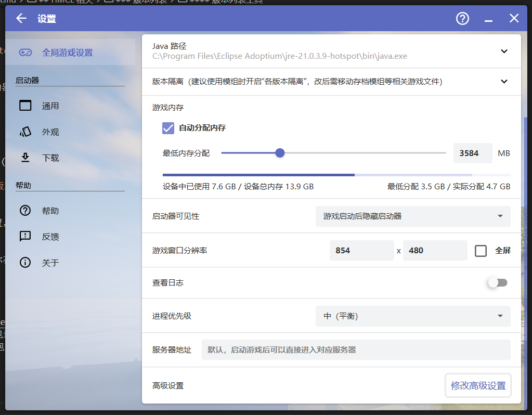Click the 3584 MB memory input field
Screen dimensions: 532x415
tap(472, 153)
